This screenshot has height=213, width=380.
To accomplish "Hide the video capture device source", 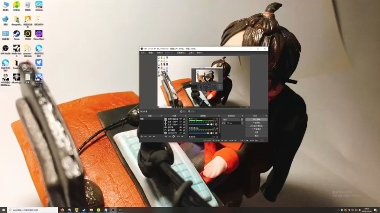I will tap(180, 119).
